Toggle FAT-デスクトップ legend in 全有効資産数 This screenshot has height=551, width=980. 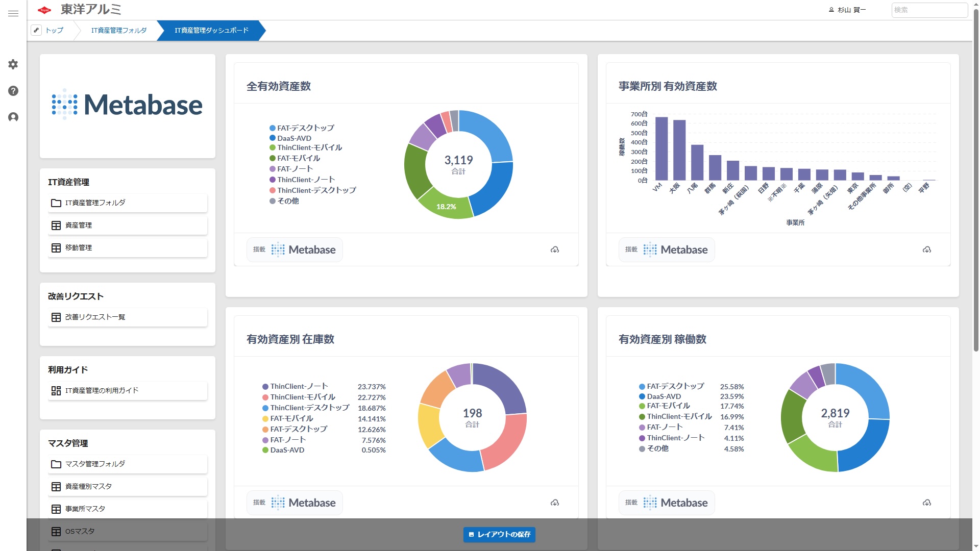coord(302,128)
